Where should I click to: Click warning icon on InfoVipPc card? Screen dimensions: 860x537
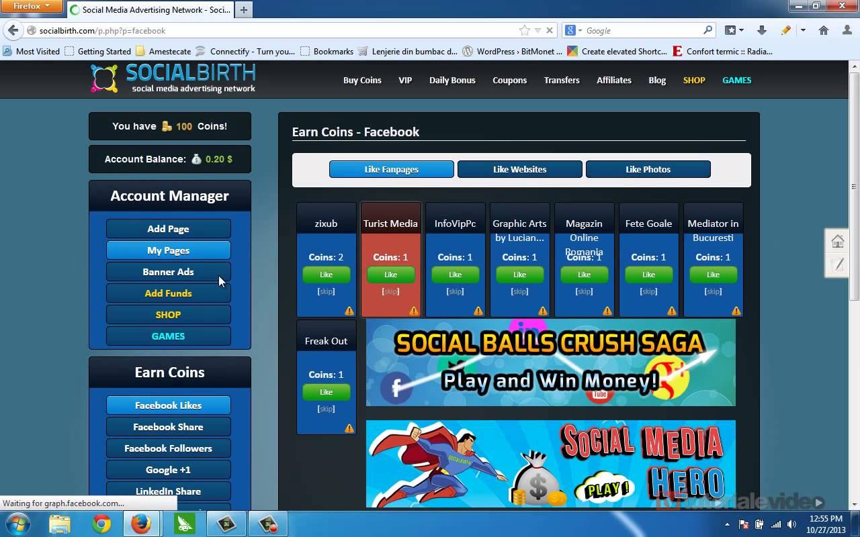[x=478, y=311]
